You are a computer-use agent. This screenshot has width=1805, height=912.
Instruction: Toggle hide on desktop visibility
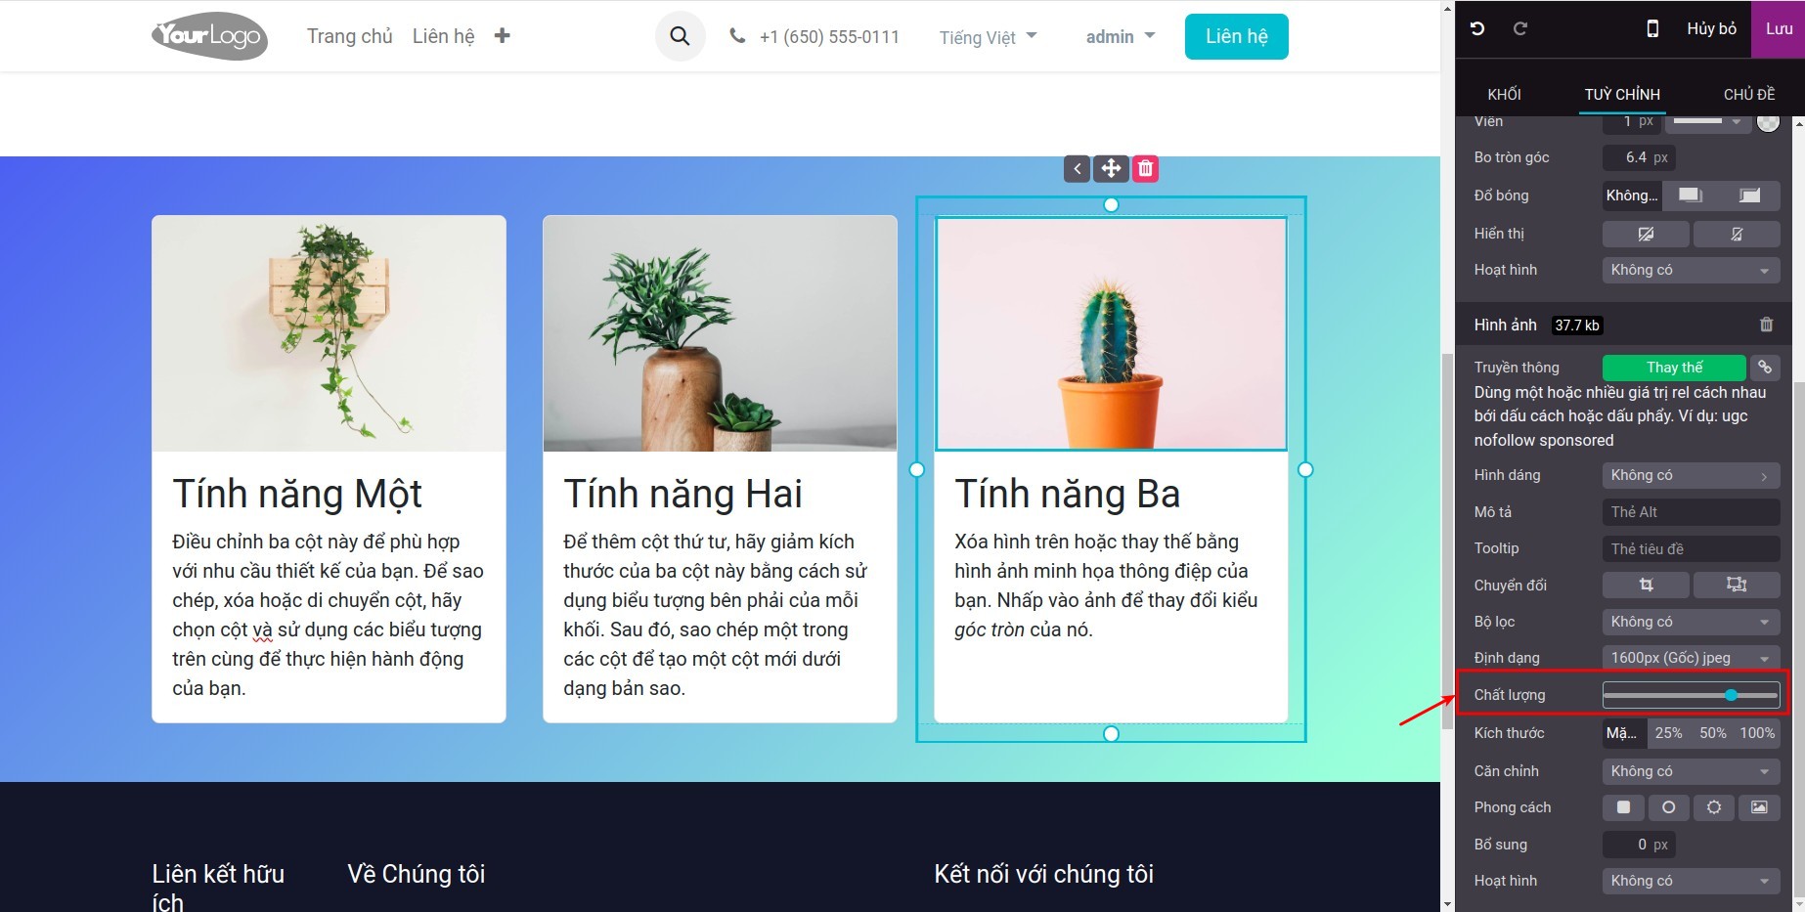point(1646,234)
